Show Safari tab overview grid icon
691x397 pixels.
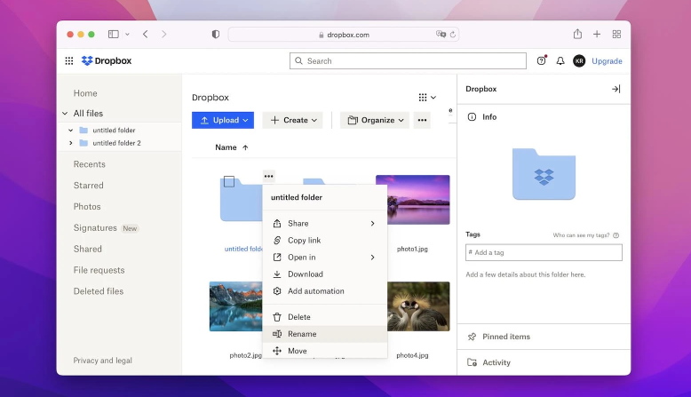pos(616,34)
